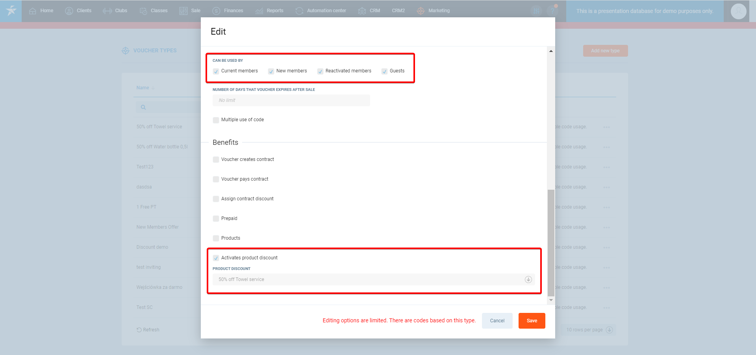Uncheck the Current members checkbox
Viewport: 756px width, 355px height.
[x=216, y=71]
